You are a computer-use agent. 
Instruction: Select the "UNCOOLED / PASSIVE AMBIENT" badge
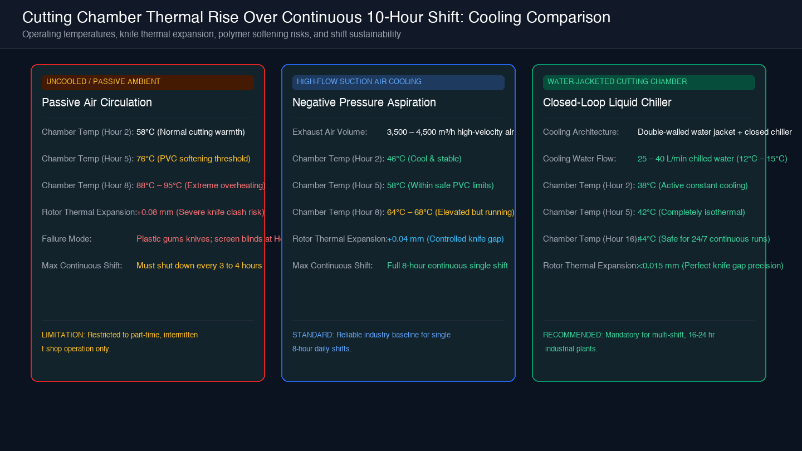pos(148,82)
